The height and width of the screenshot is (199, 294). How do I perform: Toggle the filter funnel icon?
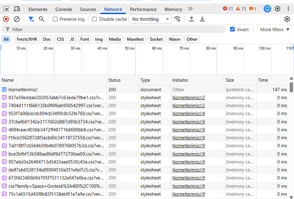(31, 19)
